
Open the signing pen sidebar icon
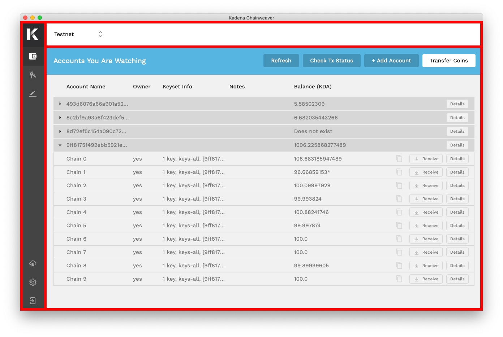tap(33, 93)
